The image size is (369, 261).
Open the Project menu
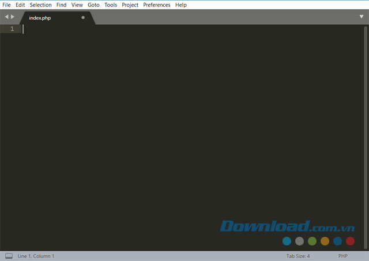pyautogui.click(x=130, y=5)
